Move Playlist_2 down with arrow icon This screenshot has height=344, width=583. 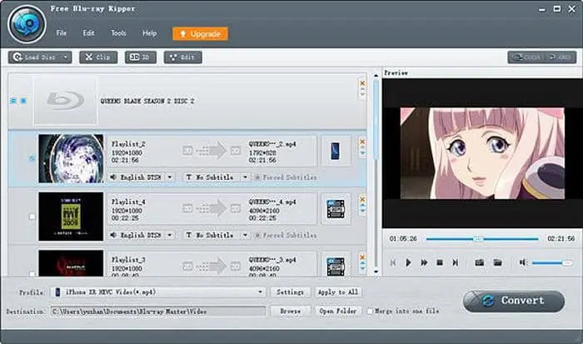pyautogui.click(x=362, y=153)
